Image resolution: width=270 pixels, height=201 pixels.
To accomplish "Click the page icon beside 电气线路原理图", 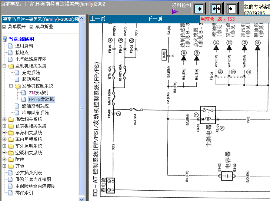I will [10, 59].
